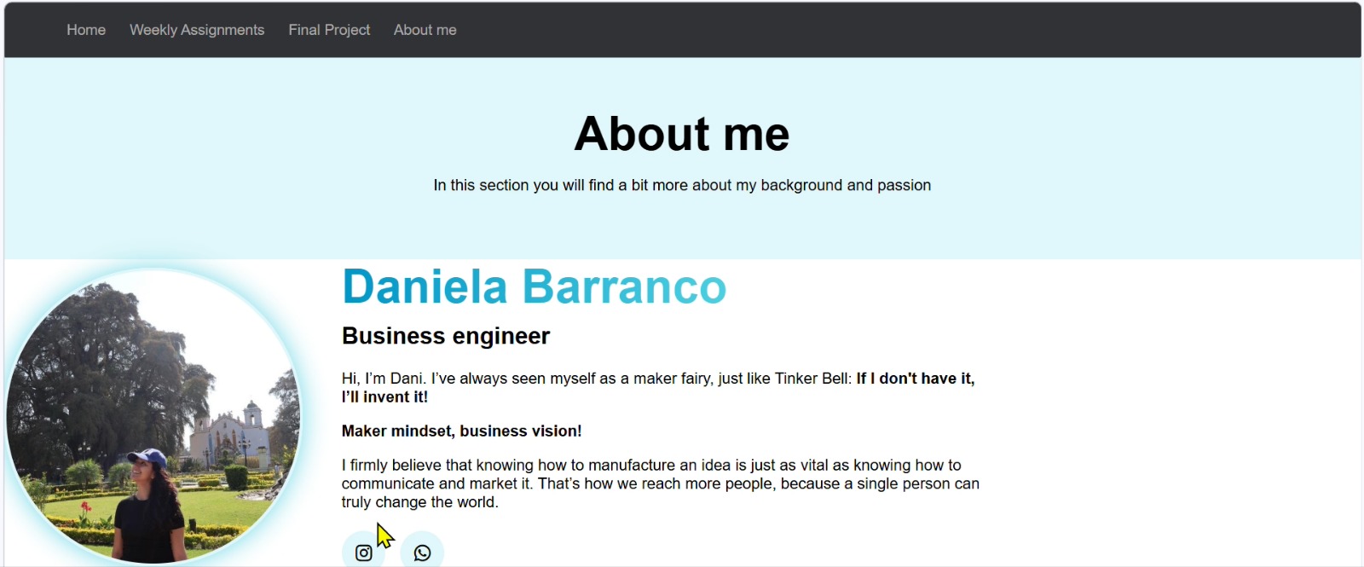Click the background and passion intro sentence
This screenshot has width=1364, height=567.
coord(681,185)
